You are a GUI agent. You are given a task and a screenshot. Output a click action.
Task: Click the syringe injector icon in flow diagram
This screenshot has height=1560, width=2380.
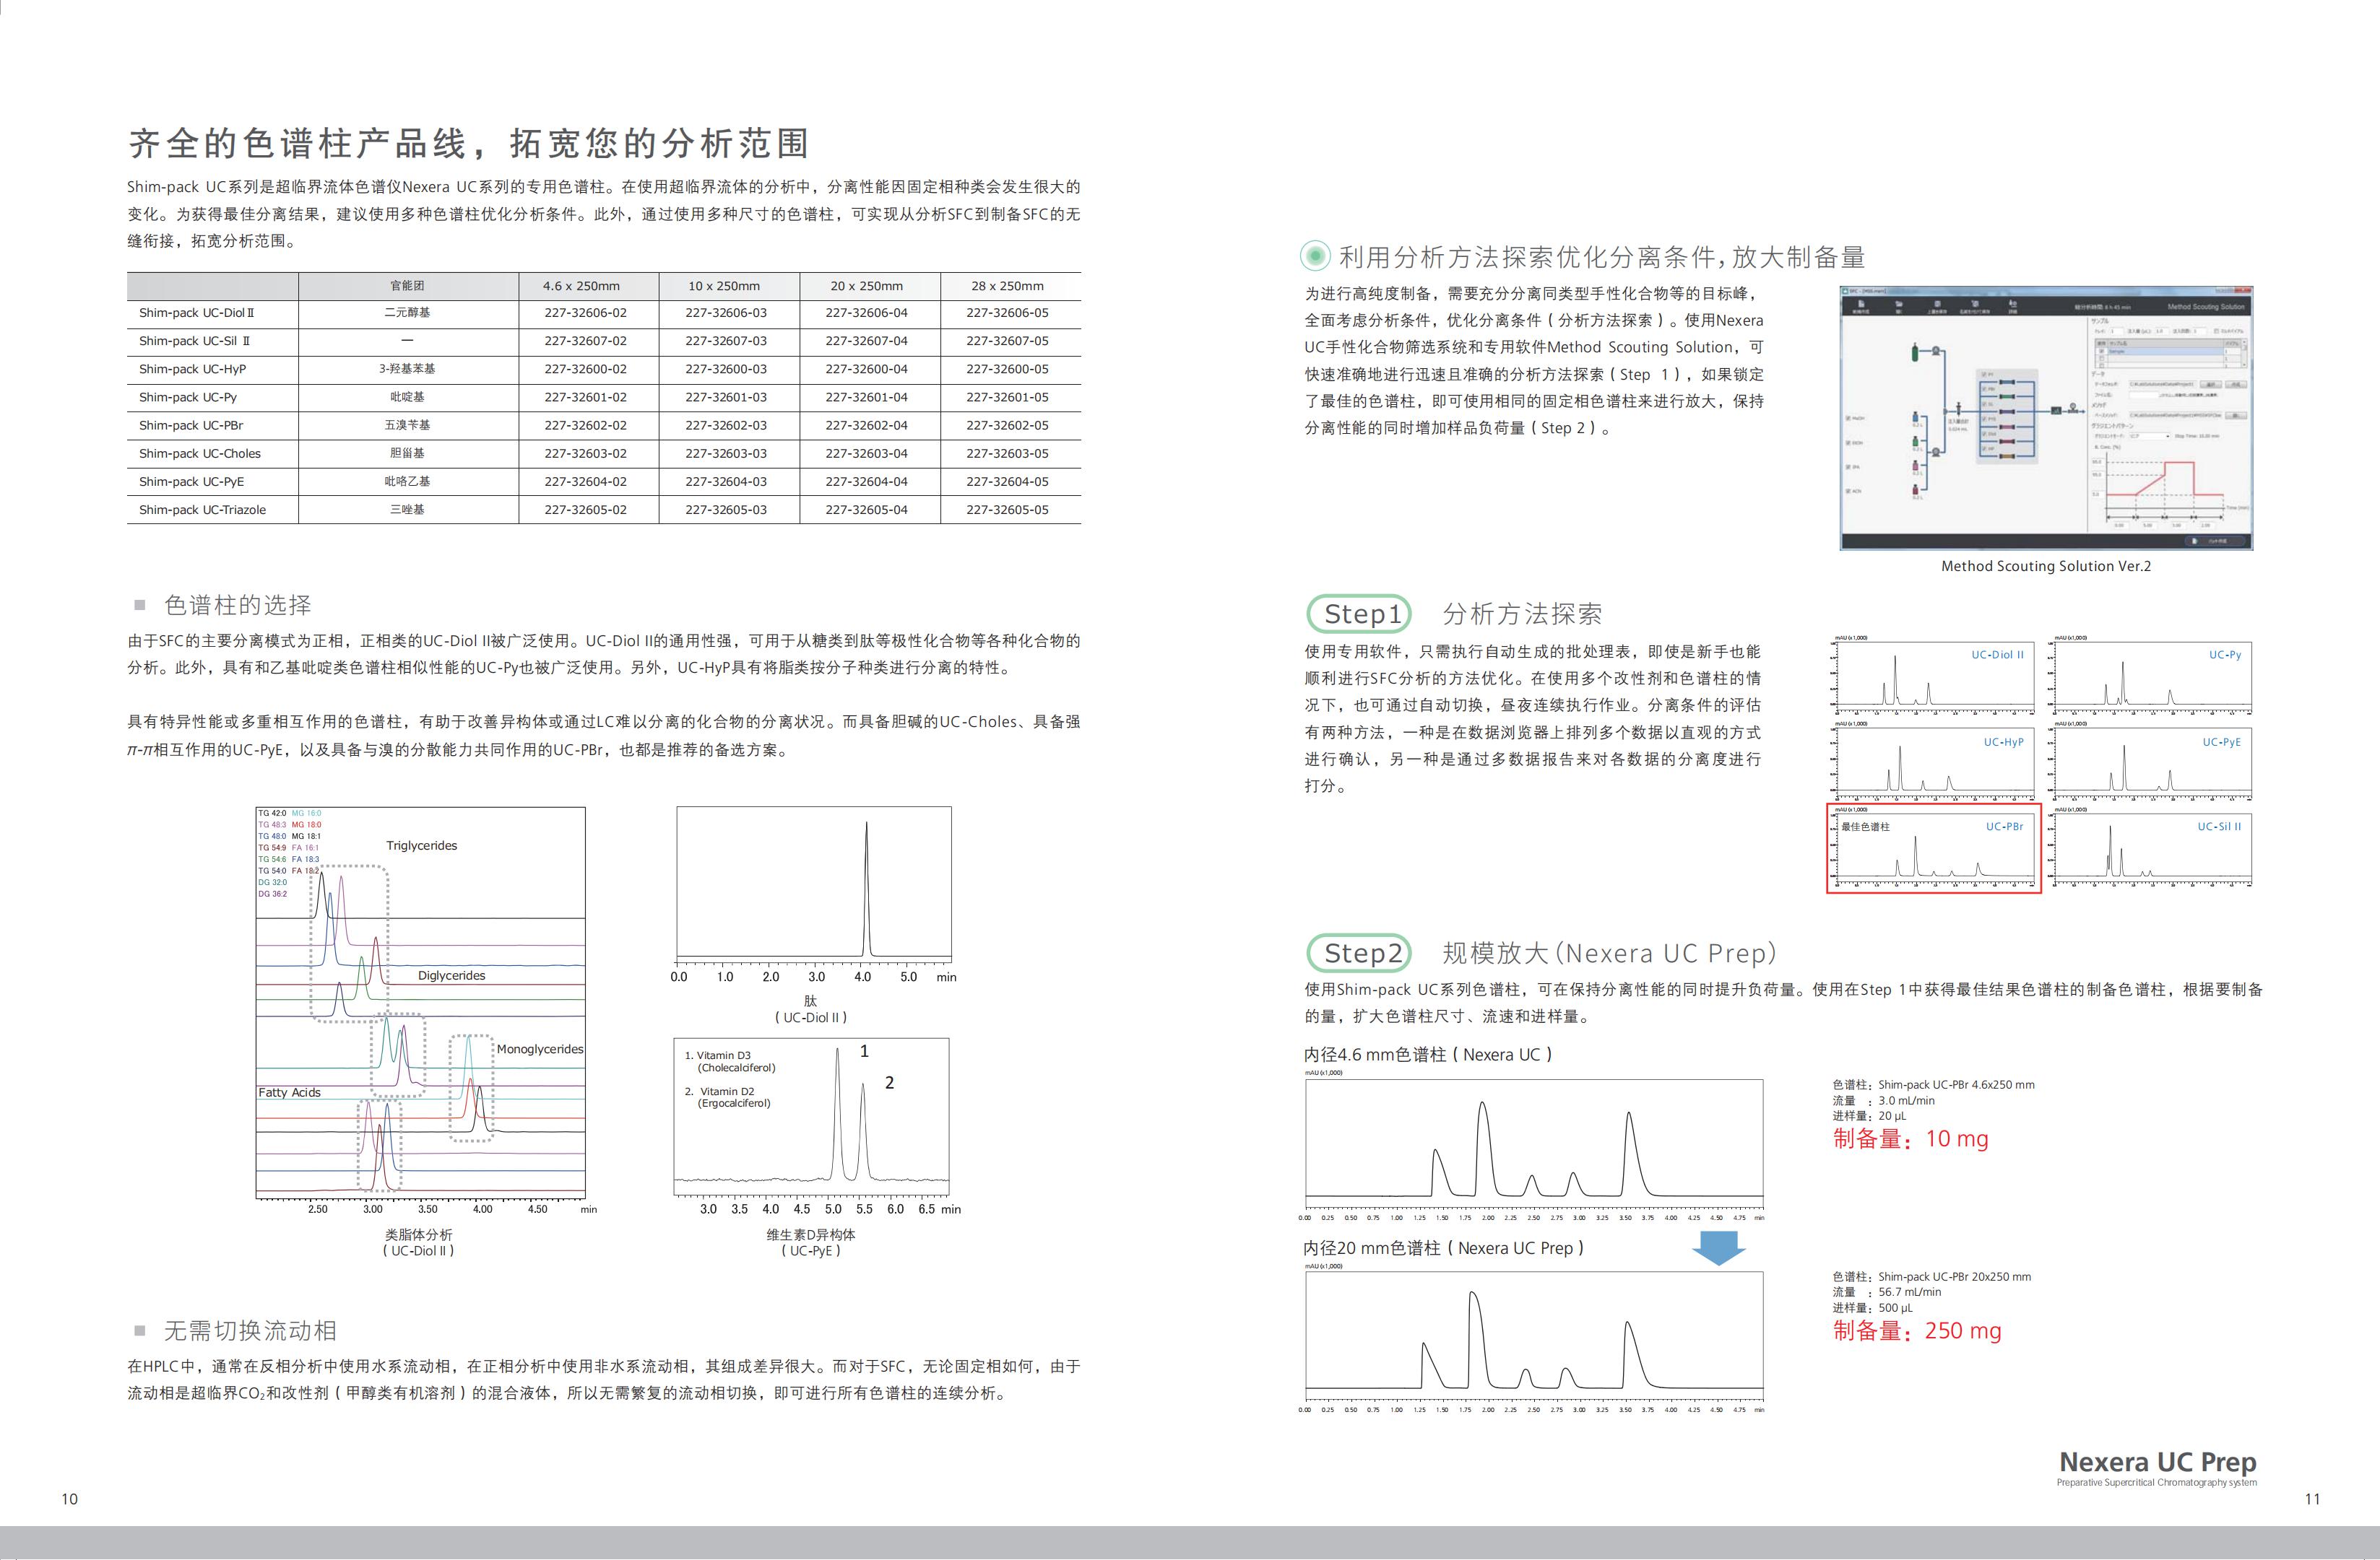point(1959,410)
